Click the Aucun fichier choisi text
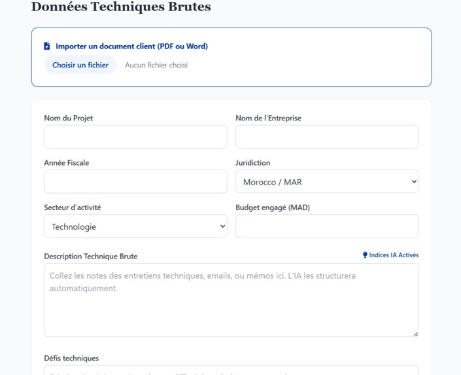 156,65
